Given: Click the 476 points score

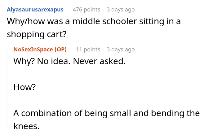Looking at the screenshot, I should (86, 10).
